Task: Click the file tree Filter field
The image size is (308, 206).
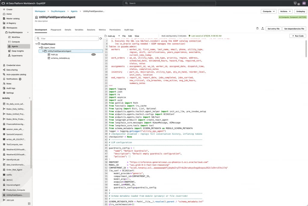Action: coord(67,38)
